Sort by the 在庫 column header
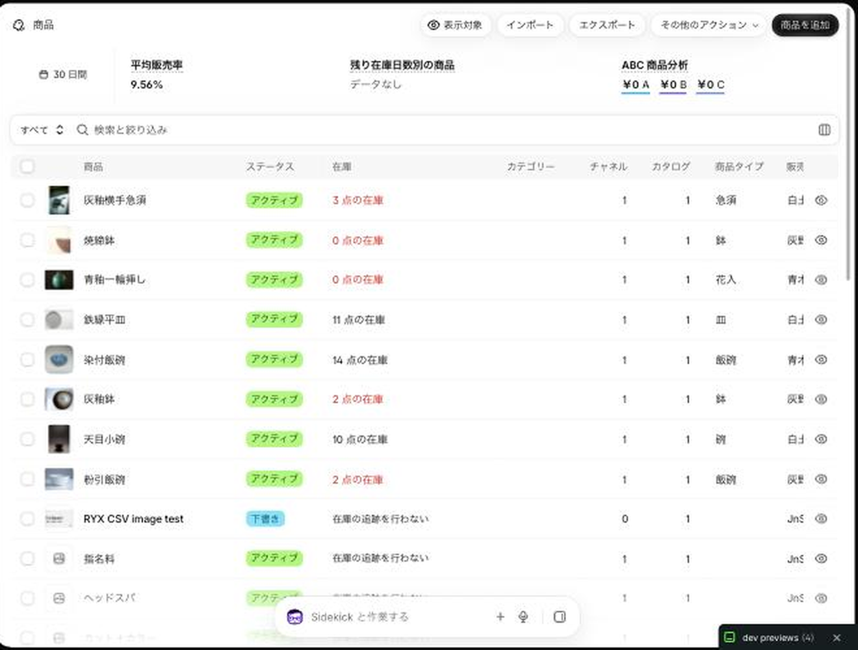 (x=342, y=167)
